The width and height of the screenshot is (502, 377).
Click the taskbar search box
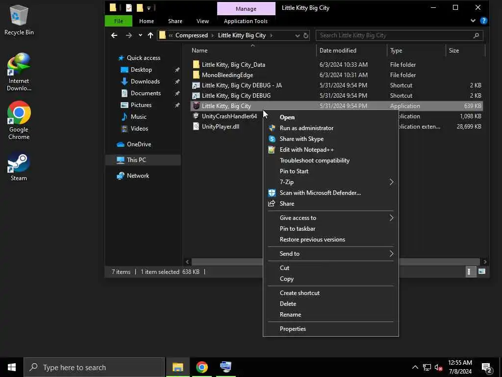coord(94,367)
